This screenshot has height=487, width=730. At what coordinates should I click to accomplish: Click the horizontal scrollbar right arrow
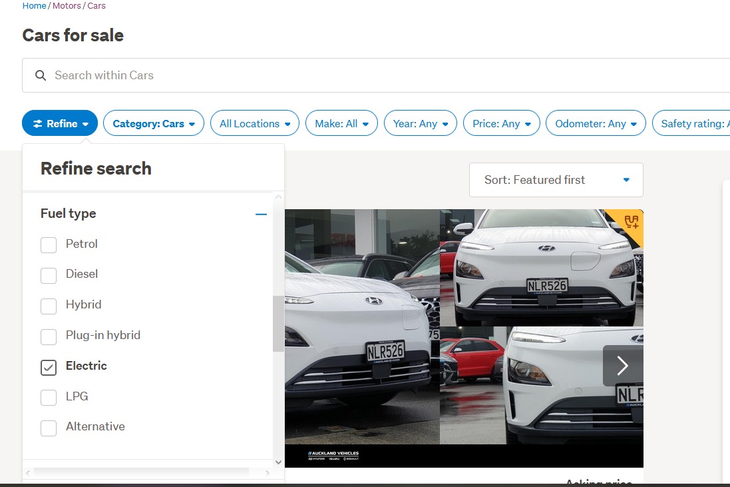[x=268, y=473]
